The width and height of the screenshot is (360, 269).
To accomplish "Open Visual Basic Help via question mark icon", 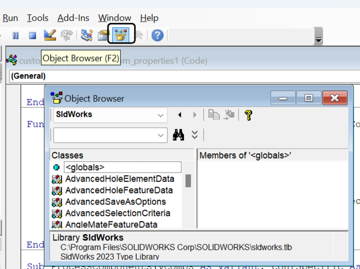I will pyautogui.click(x=158, y=35).
